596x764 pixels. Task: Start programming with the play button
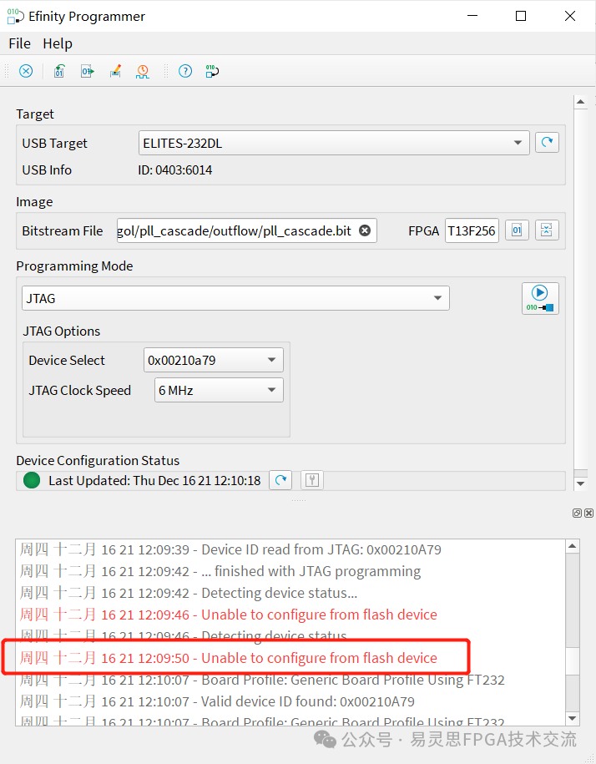point(540,298)
